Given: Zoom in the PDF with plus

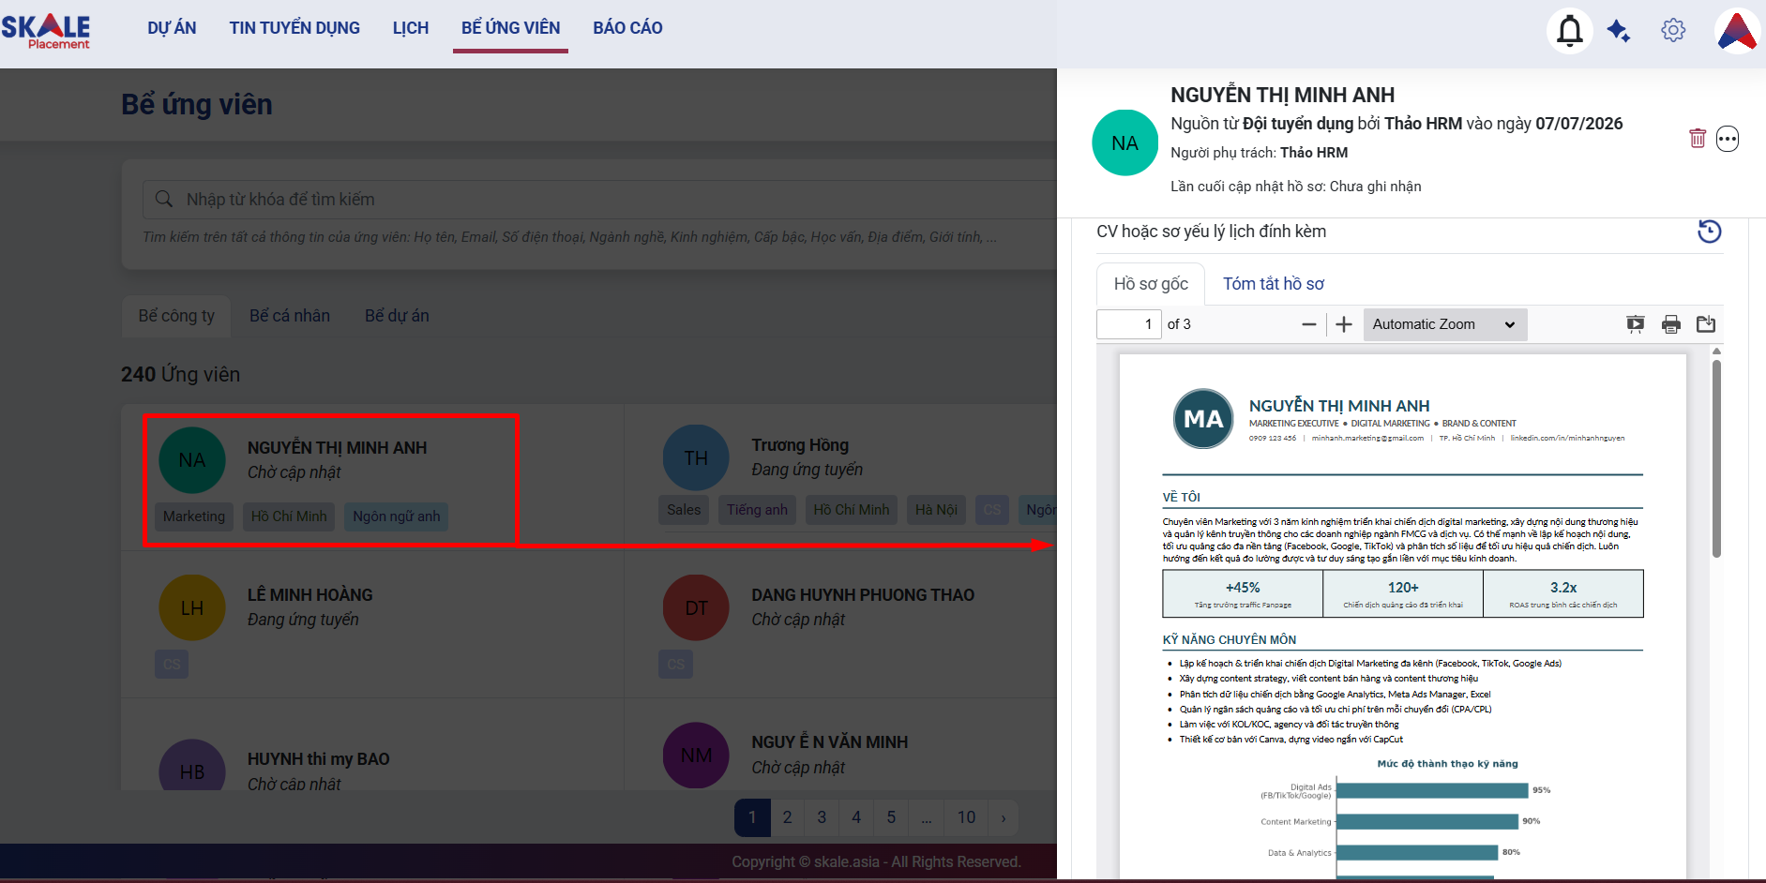Looking at the screenshot, I should (1344, 324).
